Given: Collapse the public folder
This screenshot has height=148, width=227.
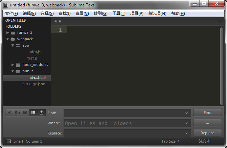Looking at the screenshot, I should click(x=13, y=71).
